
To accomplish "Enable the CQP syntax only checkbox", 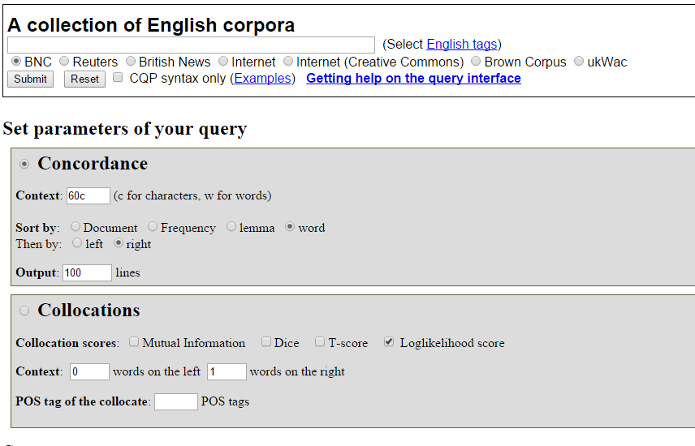I will [x=118, y=78].
